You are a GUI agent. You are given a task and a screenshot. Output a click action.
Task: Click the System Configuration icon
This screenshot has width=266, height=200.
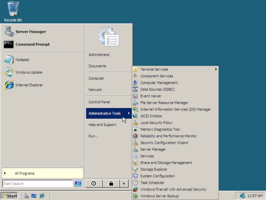click(135, 176)
